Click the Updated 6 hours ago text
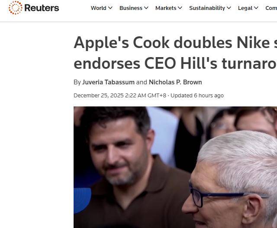This screenshot has width=277, height=228. [197, 96]
